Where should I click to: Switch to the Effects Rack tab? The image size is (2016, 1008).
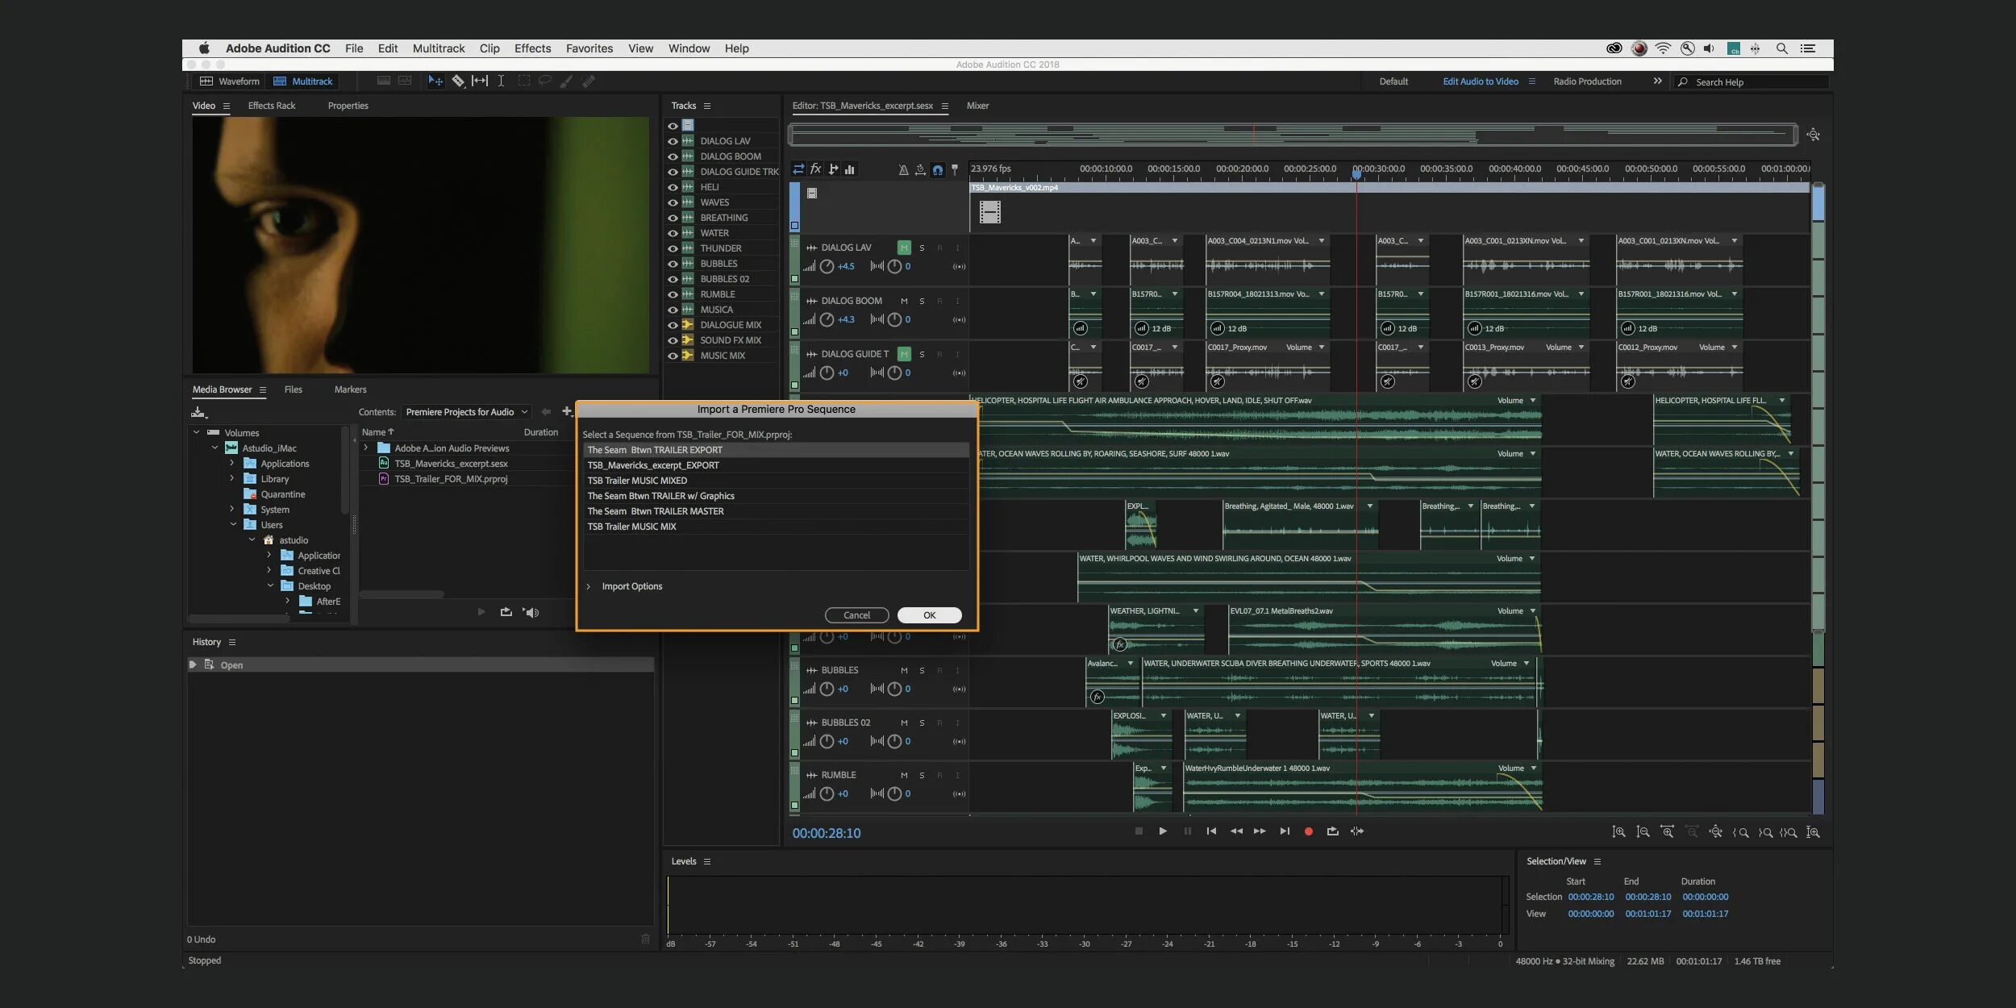click(272, 106)
